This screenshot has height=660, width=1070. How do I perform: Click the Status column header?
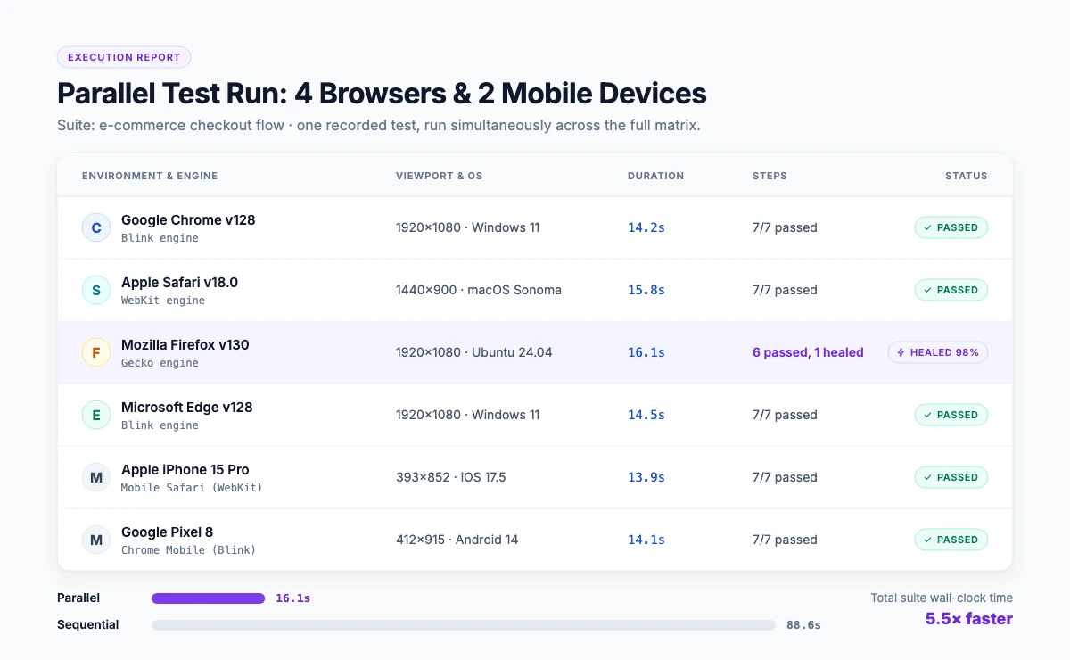(x=967, y=176)
